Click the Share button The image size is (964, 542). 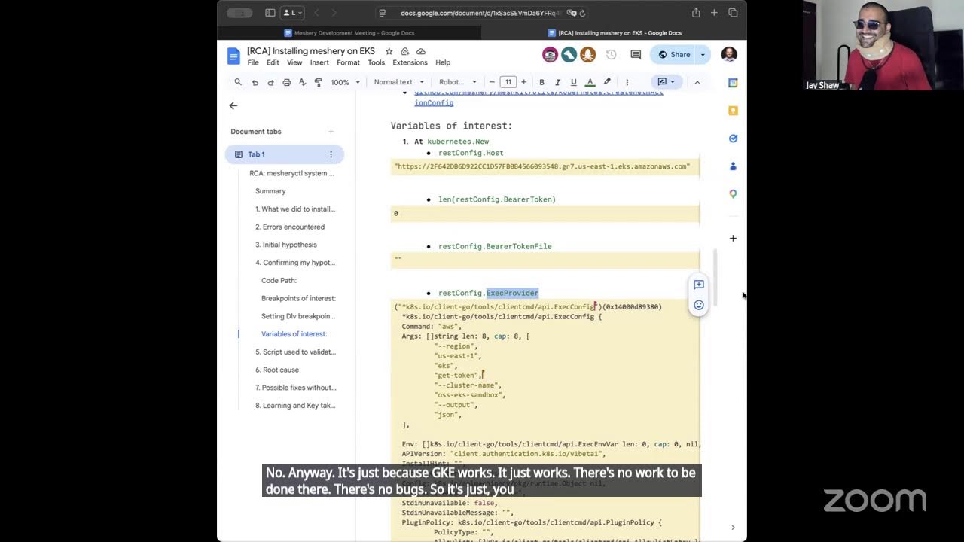tap(673, 54)
